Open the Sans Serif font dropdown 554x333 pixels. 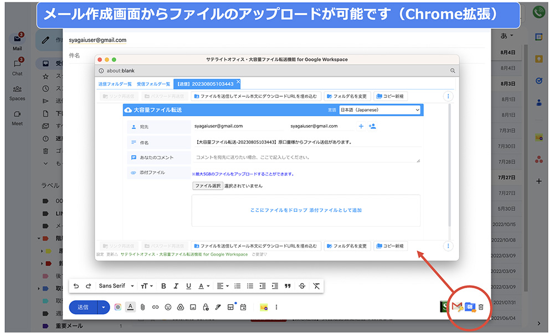point(116,286)
